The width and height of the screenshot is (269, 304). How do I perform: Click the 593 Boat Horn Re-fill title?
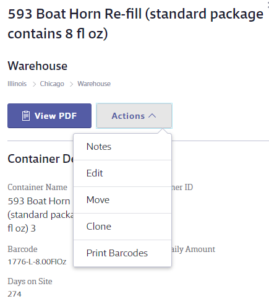point(135,24)
